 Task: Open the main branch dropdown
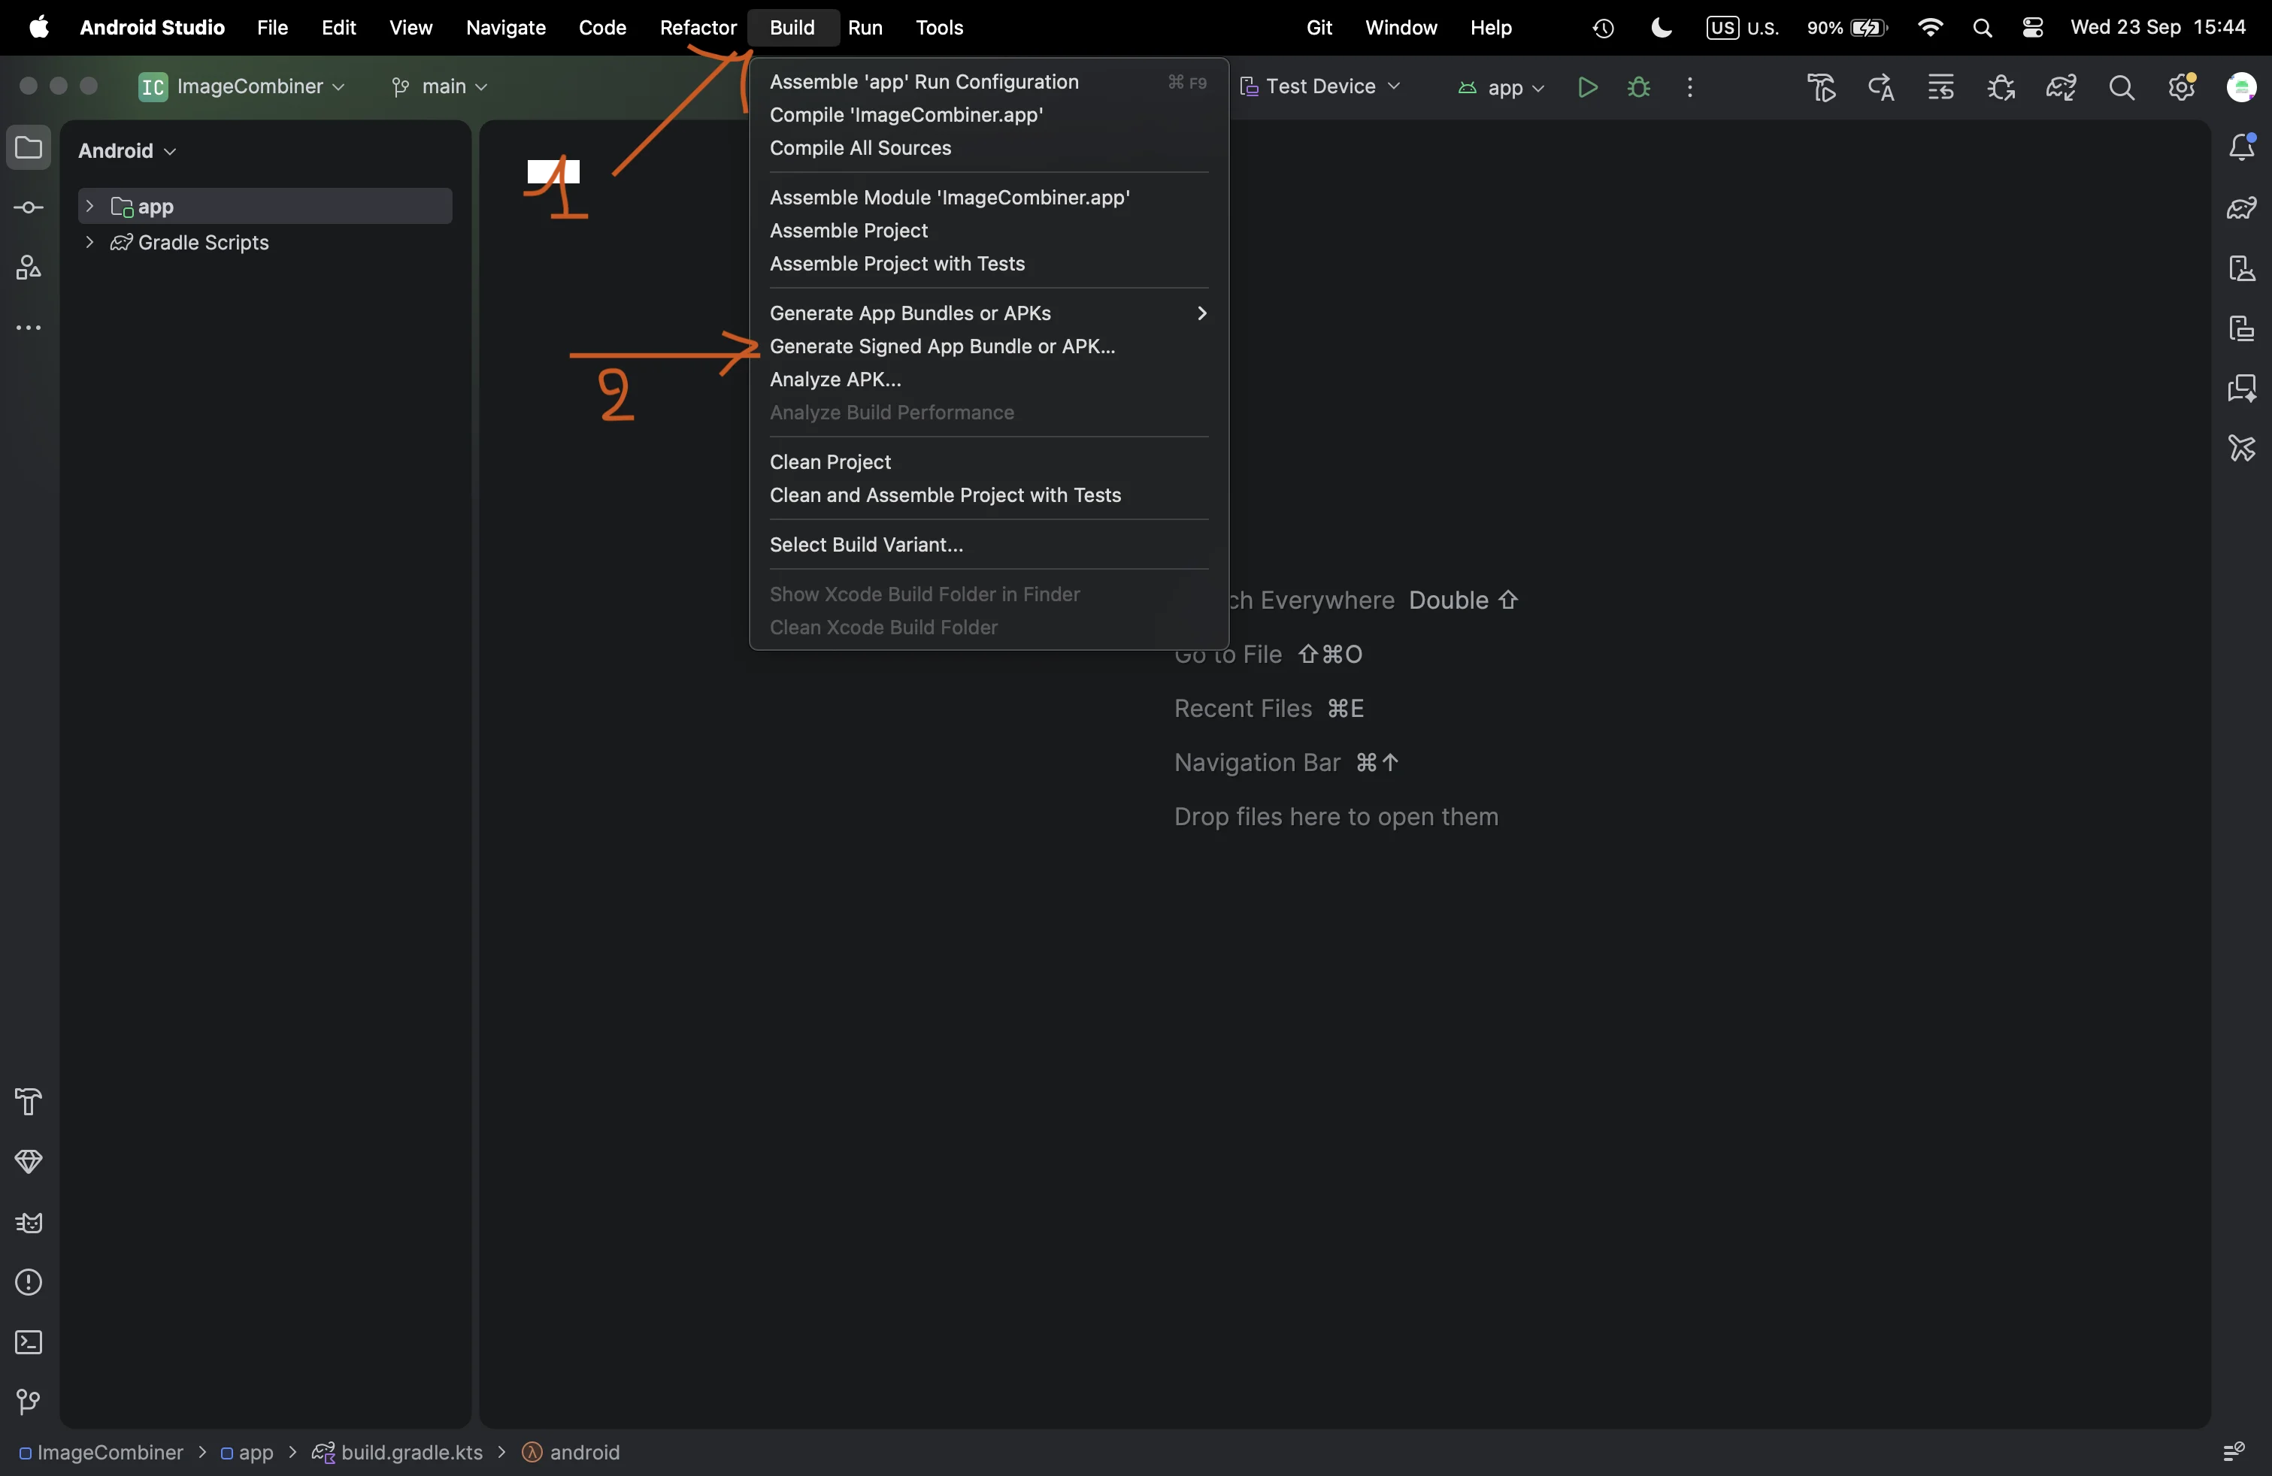(440, 87)
